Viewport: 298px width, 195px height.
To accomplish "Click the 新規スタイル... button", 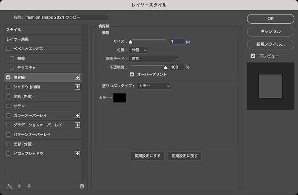I will [x=270, y=44].
